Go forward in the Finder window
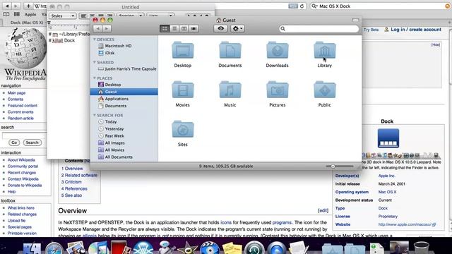The width and height of the screenshot is (452, 254). coord(107,28)
